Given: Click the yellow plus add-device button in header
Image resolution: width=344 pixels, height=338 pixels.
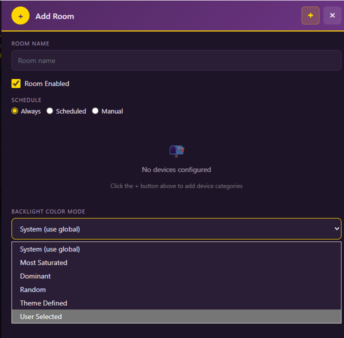Looking at the screenshot, I should 310,15.
